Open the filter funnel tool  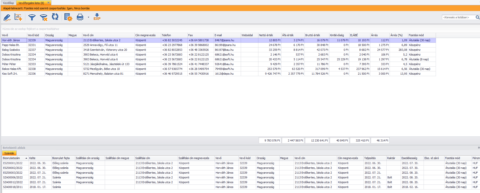point(32,17)
